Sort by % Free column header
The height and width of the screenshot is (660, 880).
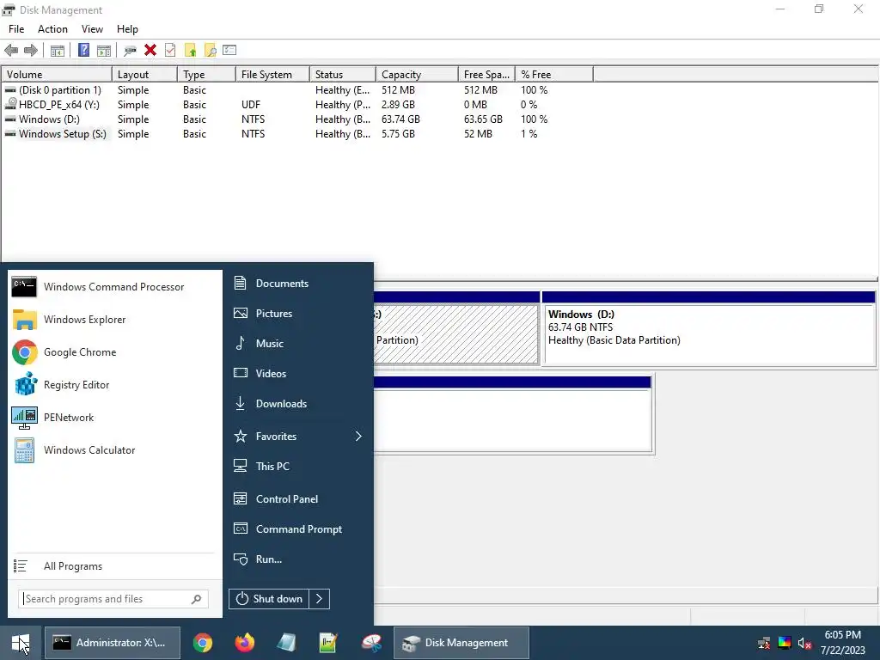coord(554,75)
